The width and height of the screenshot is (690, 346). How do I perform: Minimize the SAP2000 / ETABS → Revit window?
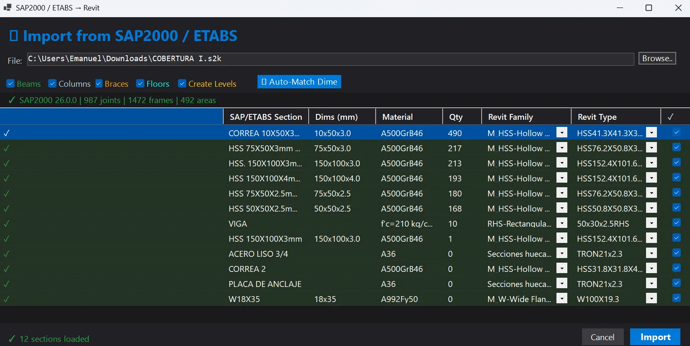pos(620,8)
